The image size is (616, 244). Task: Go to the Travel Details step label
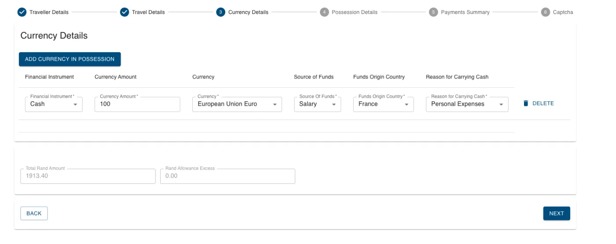click(x=148, y=12)
